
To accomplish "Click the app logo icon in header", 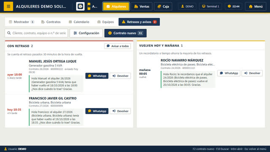I will [x=80, y=6].
